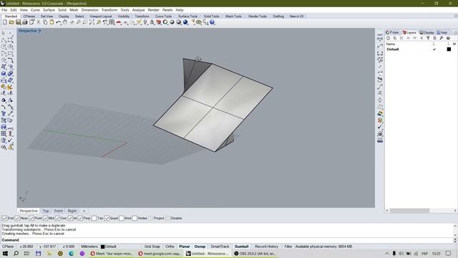
Task: Toggle the Cen osnap checkbox
Action: tap(57, 218)
